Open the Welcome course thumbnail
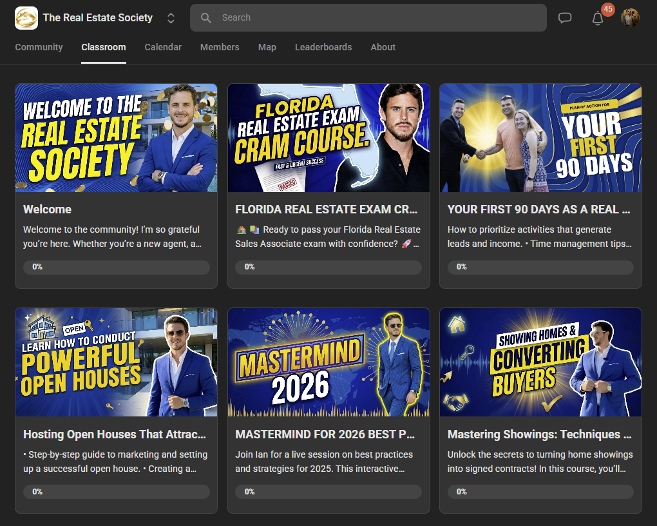Viewport: 657px width, 526px height. click(x=116, y=138)
